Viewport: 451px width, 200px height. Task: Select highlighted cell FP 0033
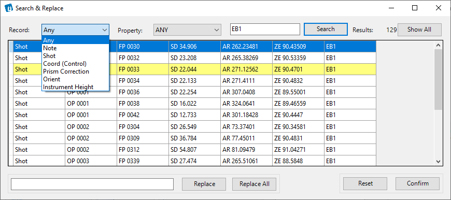(x=143, y=69)
